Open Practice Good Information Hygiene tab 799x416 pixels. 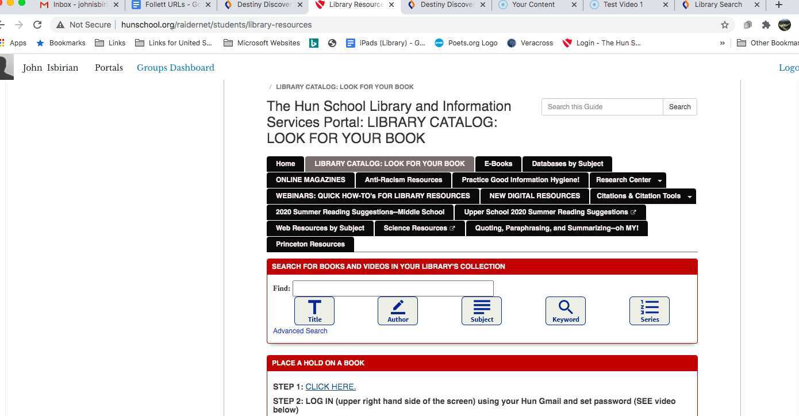(520, 180)
